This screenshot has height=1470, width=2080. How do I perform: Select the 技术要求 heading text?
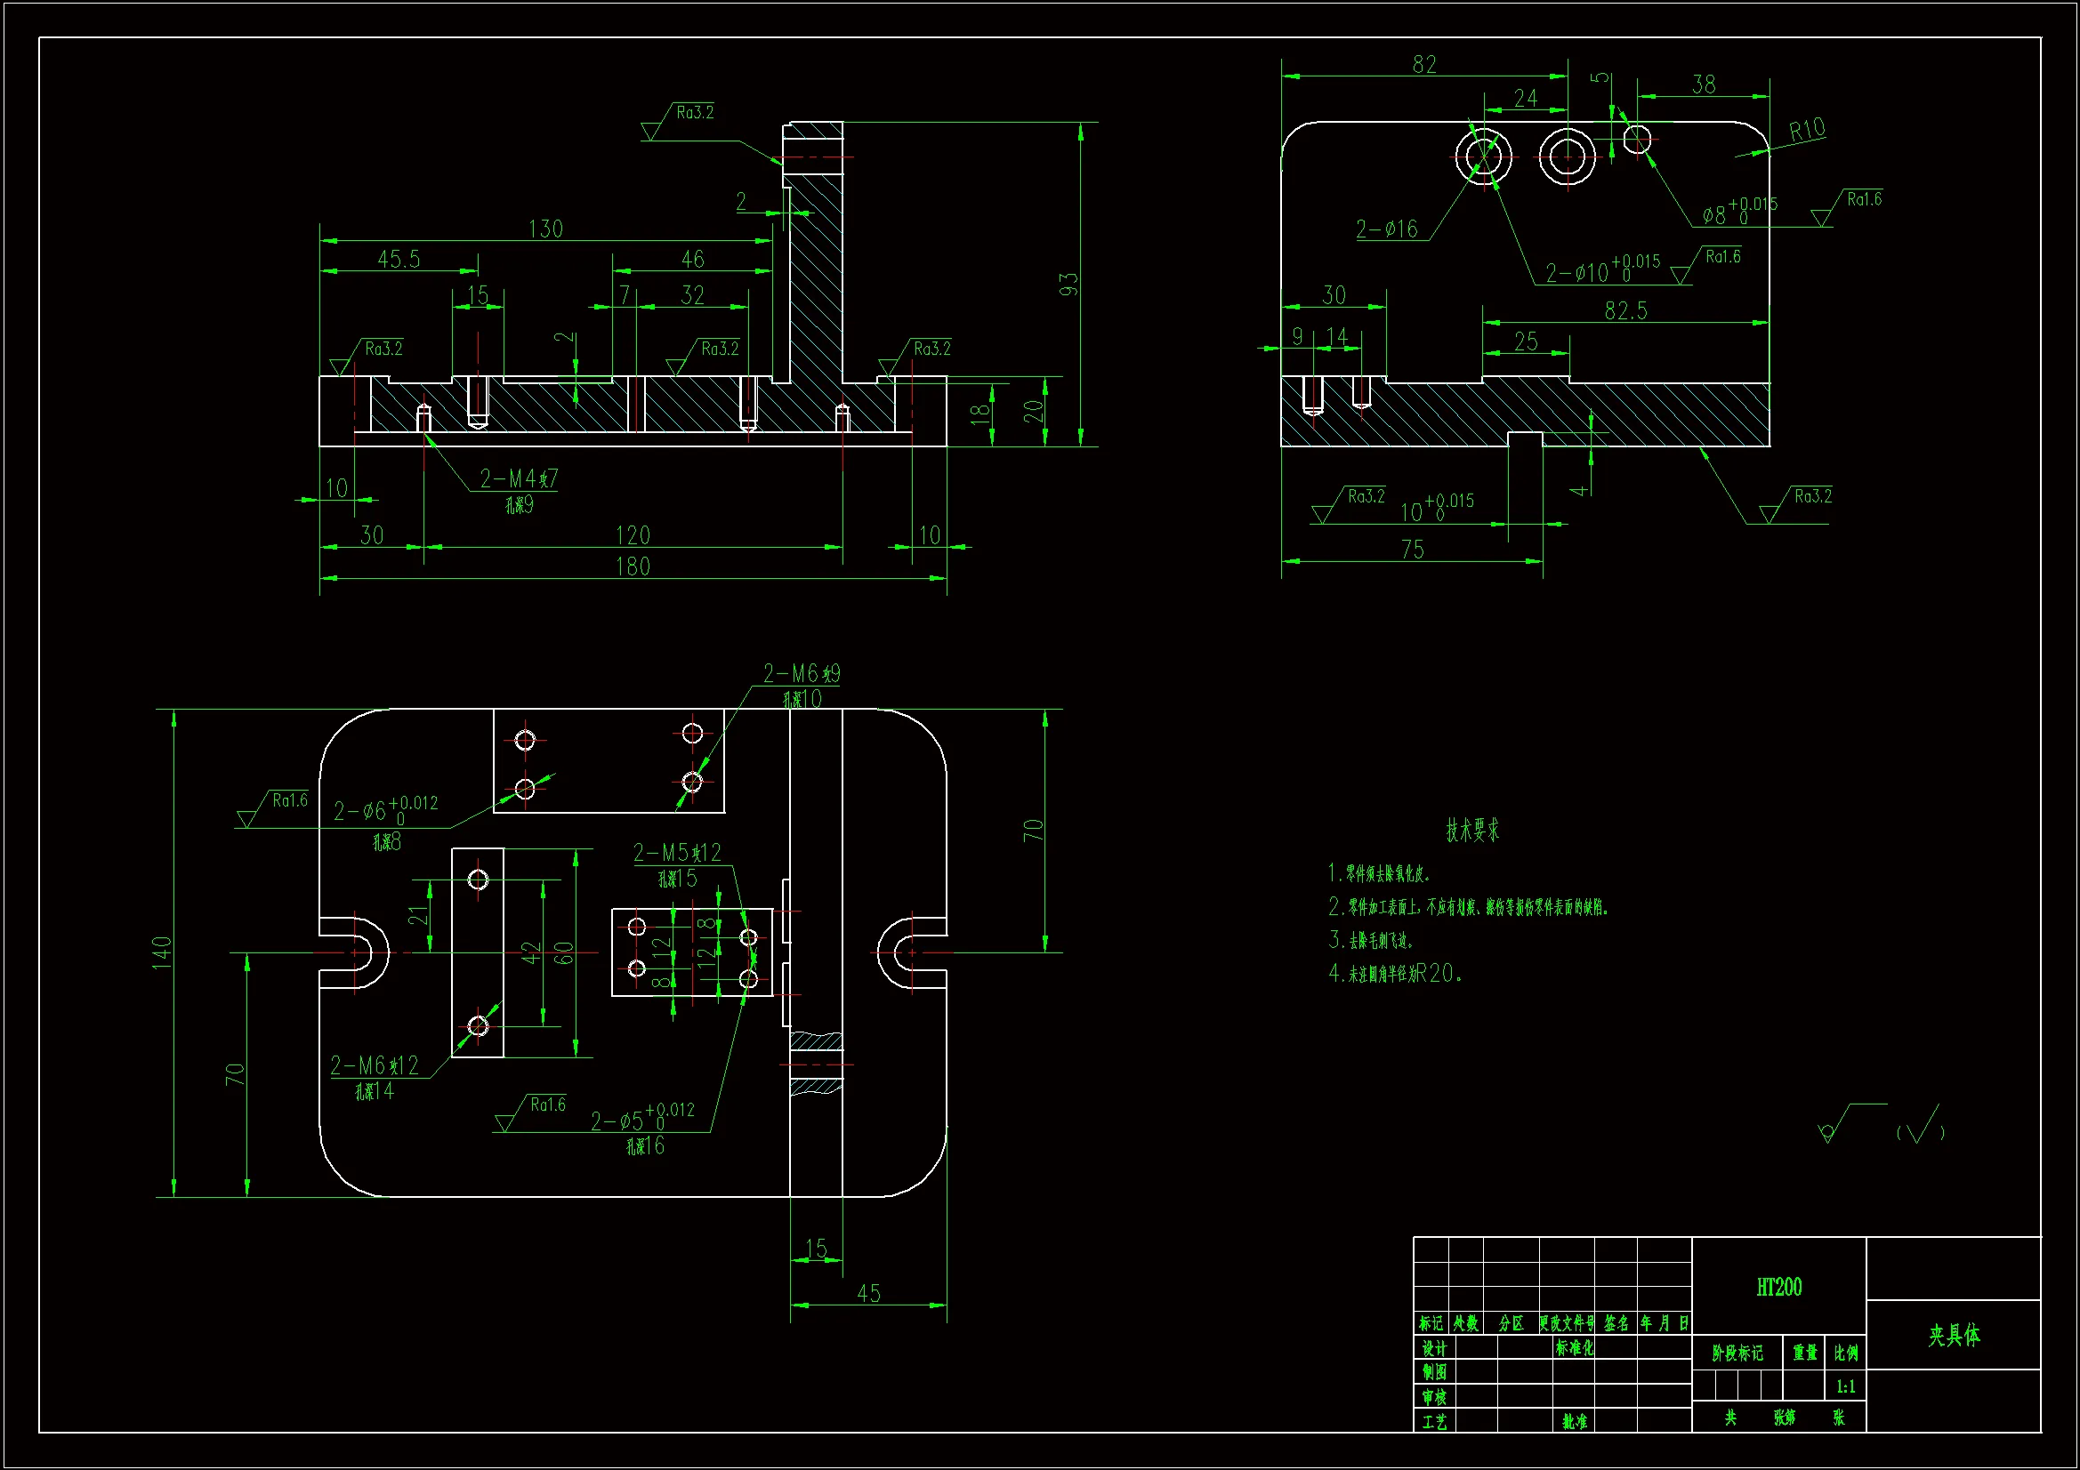pos(1472,830)
